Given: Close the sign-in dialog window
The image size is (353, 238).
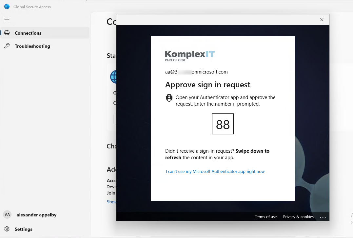Looking at the screenshot, I should coord(322,20).
